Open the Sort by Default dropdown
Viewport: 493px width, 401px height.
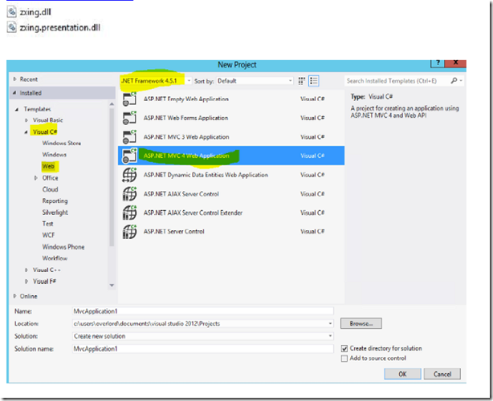290,81
